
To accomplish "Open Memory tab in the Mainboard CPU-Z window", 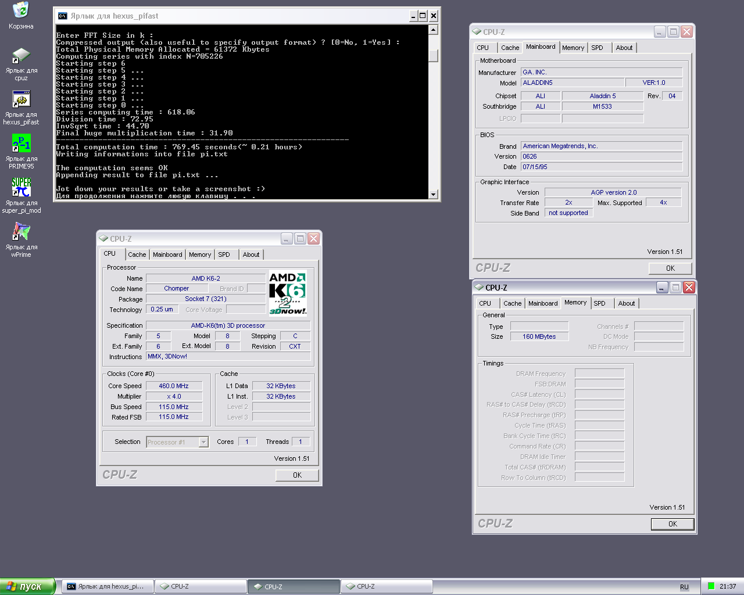I will 573,48.
